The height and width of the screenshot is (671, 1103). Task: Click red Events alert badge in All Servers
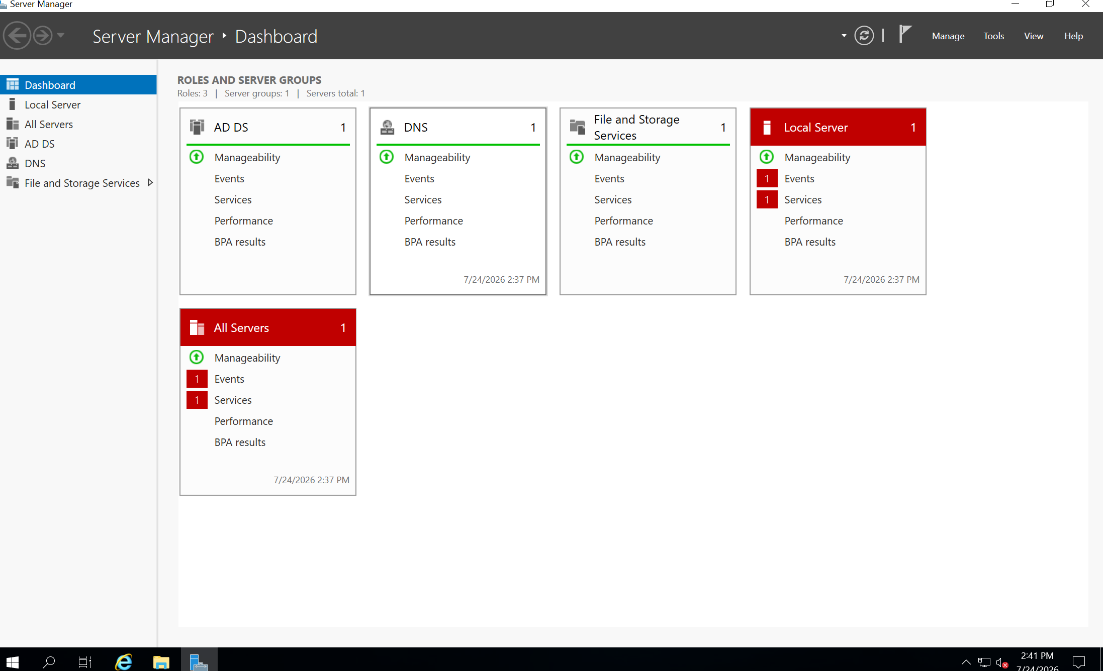[x=197, y=379]
